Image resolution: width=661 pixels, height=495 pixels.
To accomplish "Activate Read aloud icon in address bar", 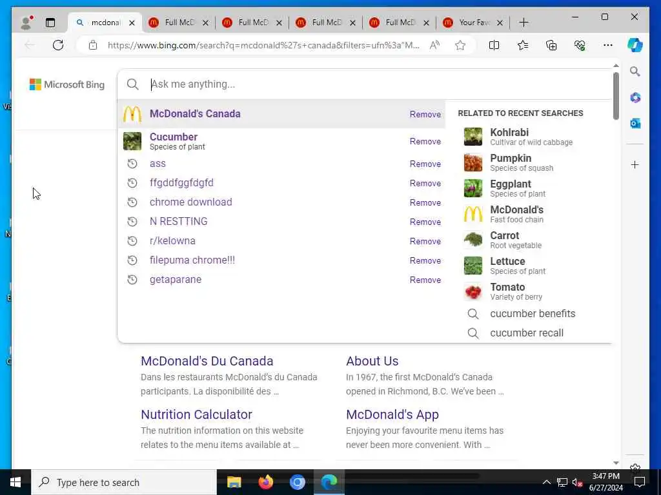I will click(434, 45).
